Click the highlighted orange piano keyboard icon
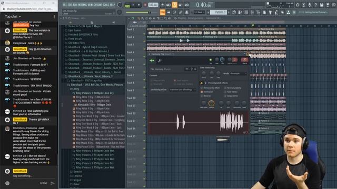 (x=163, y=13)
